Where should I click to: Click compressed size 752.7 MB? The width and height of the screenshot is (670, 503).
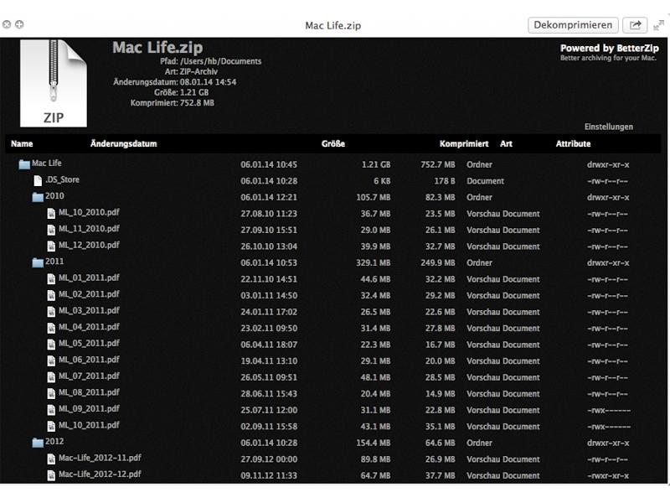(x=438, y=164)
